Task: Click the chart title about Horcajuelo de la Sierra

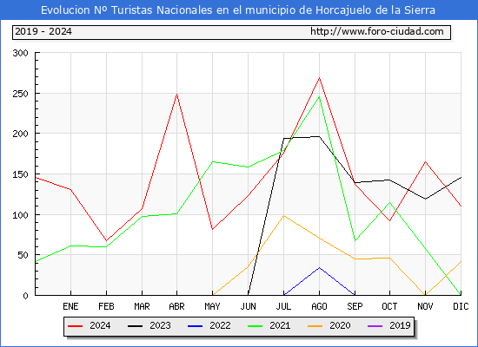Action: (x=238, y=10)
